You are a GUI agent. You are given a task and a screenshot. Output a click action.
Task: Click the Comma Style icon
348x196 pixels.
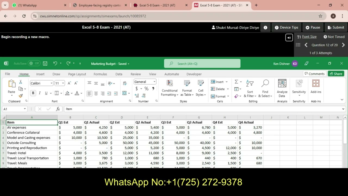pos(153,88)
